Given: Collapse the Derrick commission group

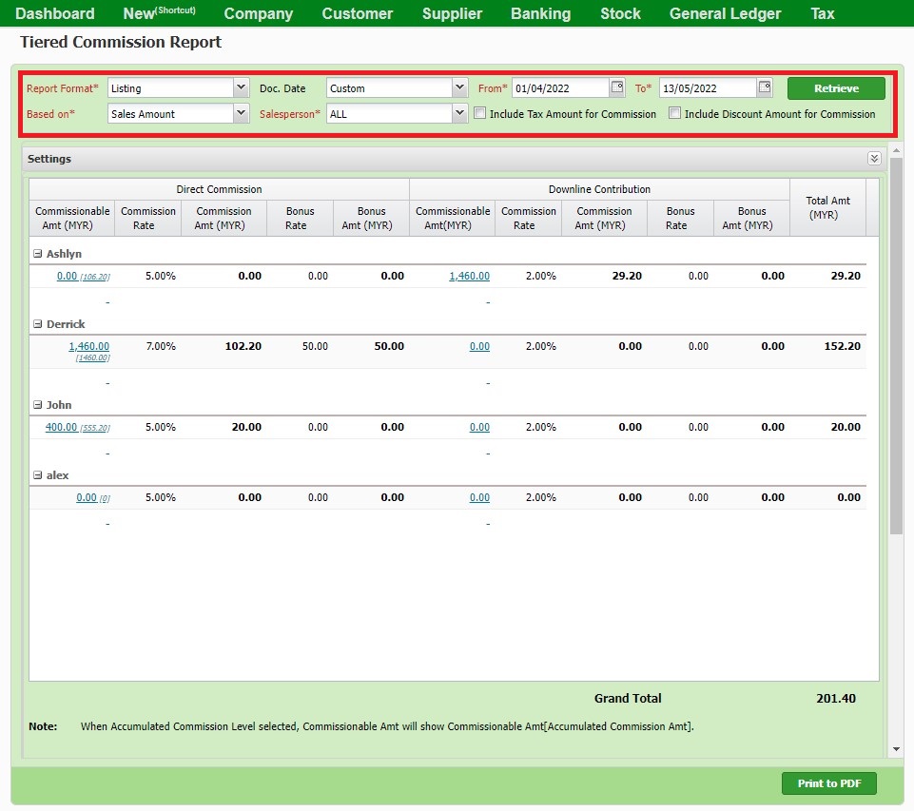Looking at the screenshot, I should point(40,324).
